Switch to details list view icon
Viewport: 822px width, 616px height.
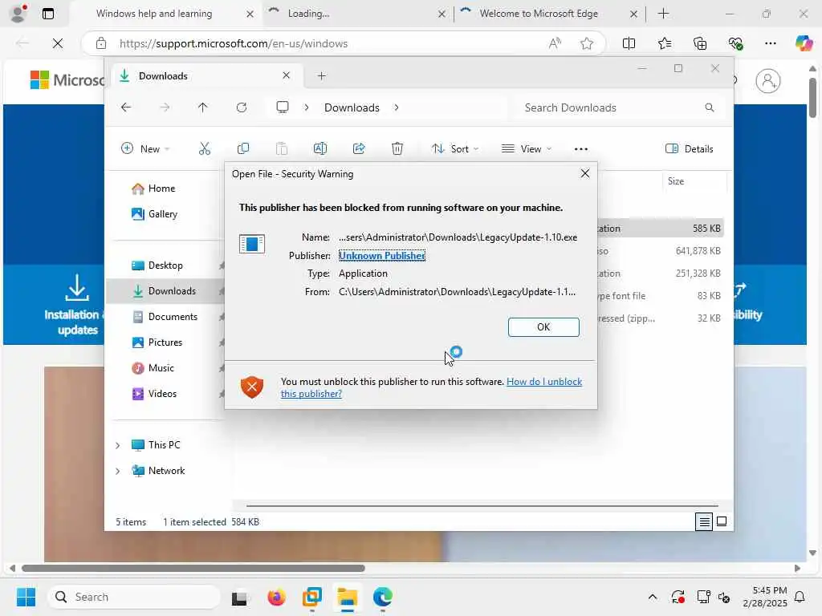[704, 521]
